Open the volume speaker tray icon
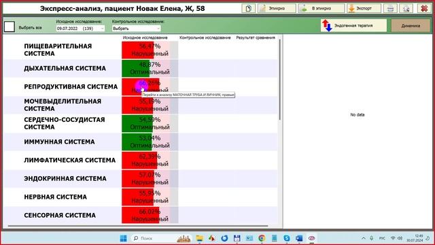The image size is (435, 245). 400,238
